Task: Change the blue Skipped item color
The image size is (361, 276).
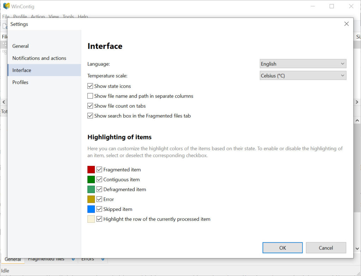Action: [91, 209]
